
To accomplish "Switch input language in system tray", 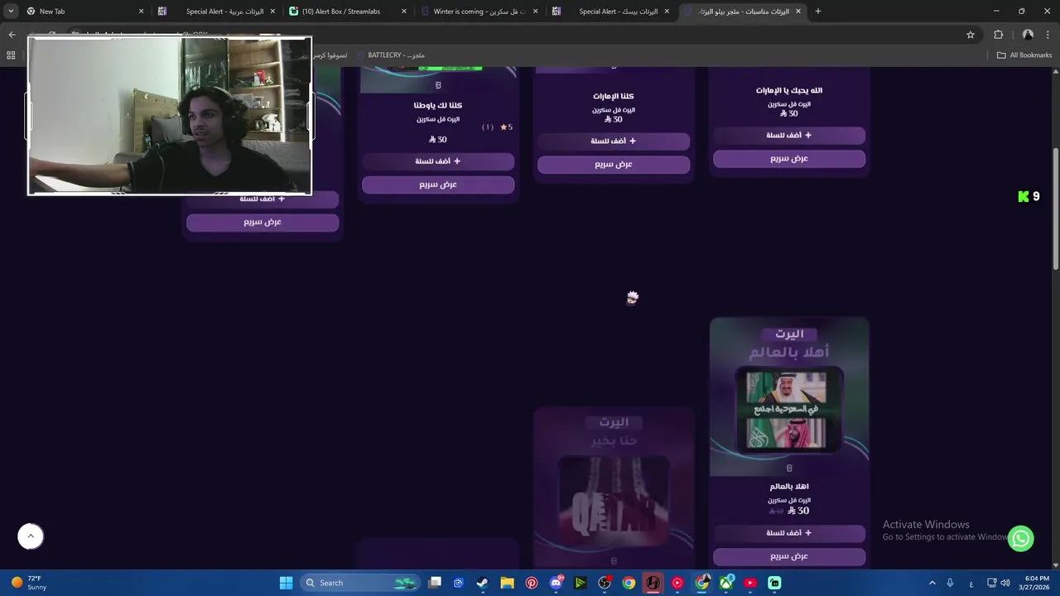I will tap(971, 583).
